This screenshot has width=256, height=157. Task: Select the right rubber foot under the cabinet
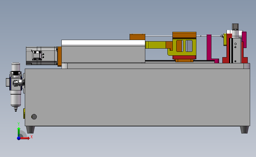pyautogui.click(x=244, y=130)
